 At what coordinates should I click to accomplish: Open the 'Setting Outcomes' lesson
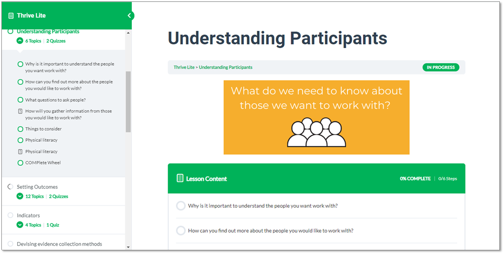tap(37, 187)
